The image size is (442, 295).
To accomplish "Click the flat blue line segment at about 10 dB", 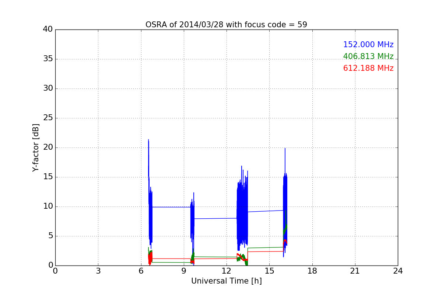I will [x=171, y=207].
